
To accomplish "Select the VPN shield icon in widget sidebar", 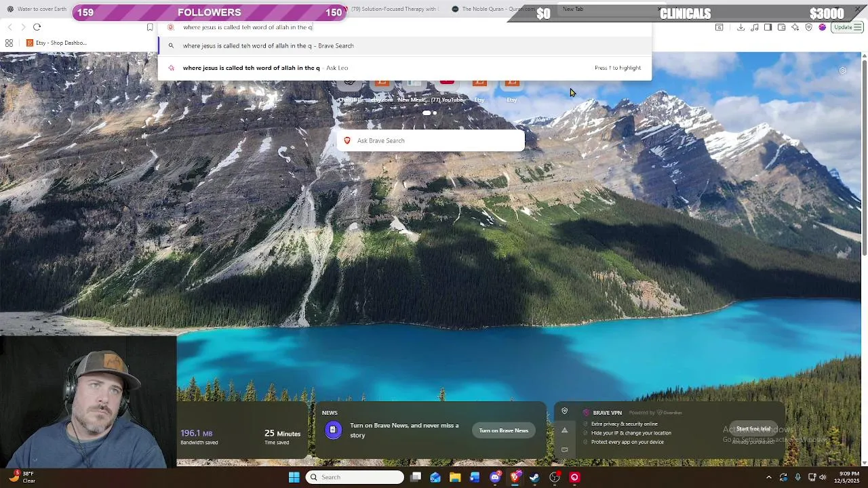I will coord(564,411).
